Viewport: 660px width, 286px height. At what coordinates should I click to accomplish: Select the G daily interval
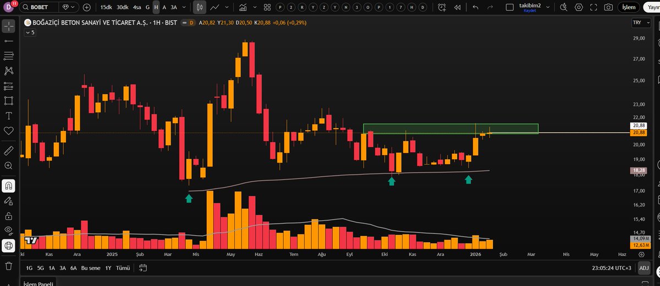(147, 7)
